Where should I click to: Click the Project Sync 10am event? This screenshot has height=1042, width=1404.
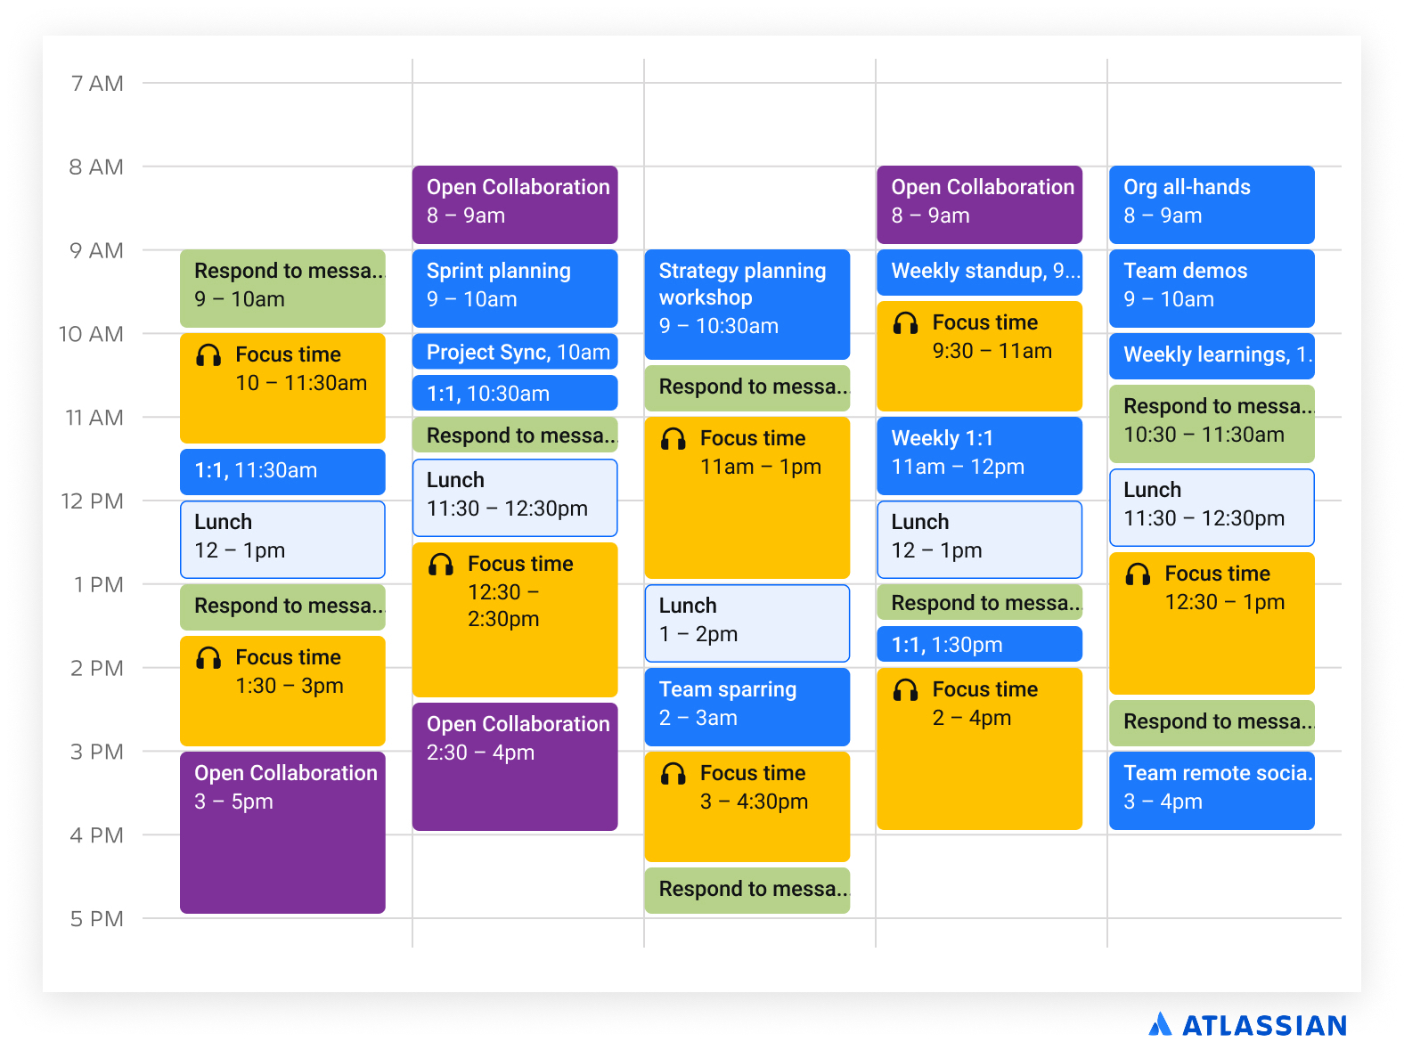pos(515,352)
